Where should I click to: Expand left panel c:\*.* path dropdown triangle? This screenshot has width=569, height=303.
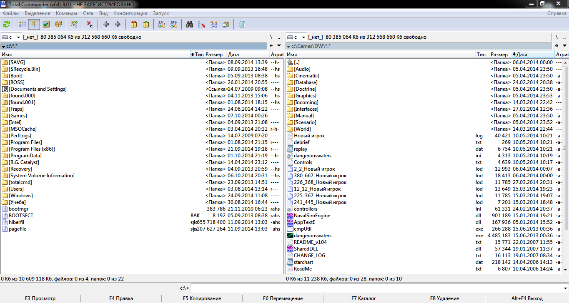[3, 46]
